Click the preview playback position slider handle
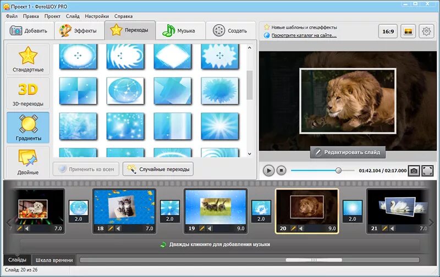440x277 pixels. pyautogui.click(x=338, y=170)
